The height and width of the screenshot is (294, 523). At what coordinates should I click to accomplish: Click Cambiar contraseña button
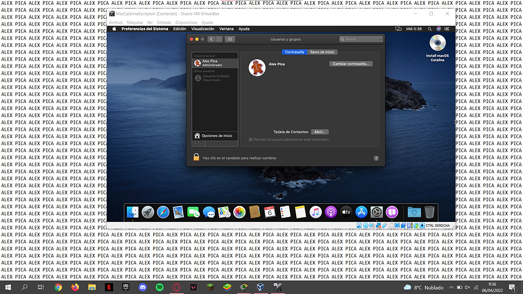pos(351,63)
